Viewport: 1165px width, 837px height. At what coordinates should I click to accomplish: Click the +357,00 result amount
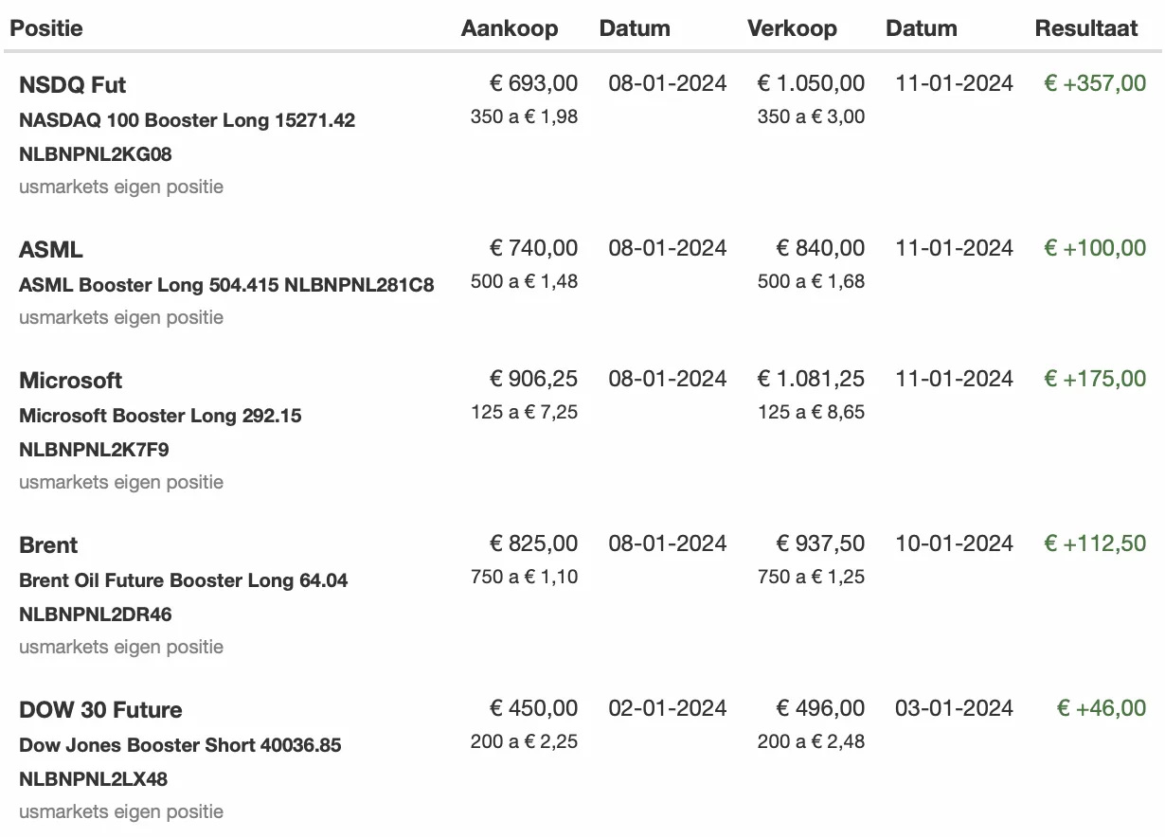pyautogui.click(x=1094, y=83)
